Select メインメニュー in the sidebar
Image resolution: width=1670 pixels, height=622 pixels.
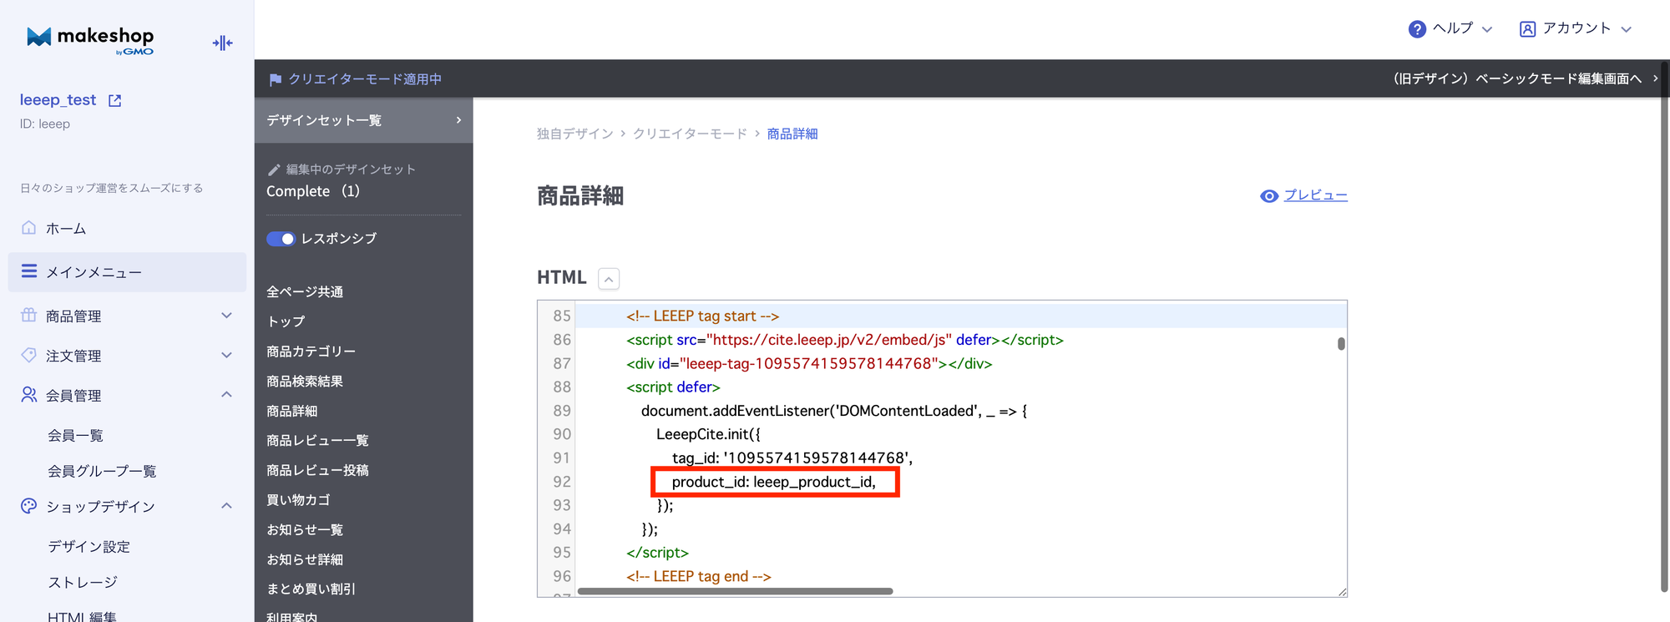(x=127, y=272)
